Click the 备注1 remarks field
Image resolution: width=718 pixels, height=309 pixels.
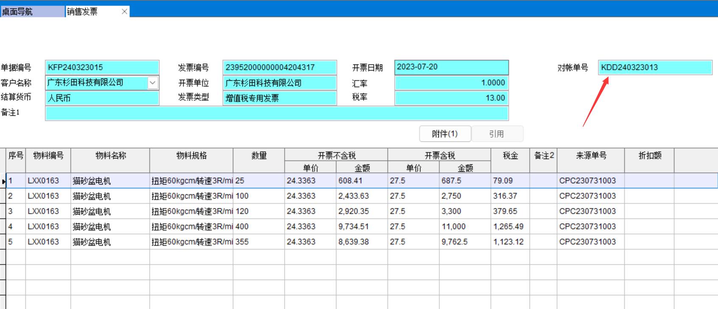(x=277, y=113)
